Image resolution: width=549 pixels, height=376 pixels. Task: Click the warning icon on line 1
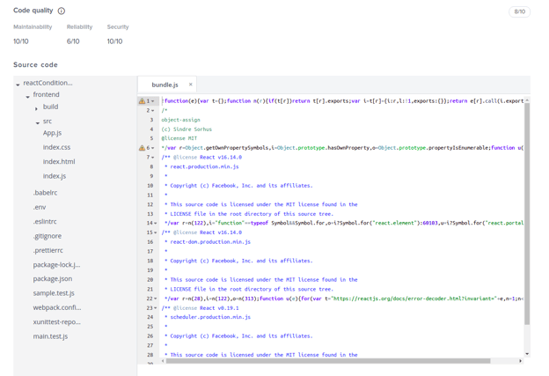click(x=142, y=101)
